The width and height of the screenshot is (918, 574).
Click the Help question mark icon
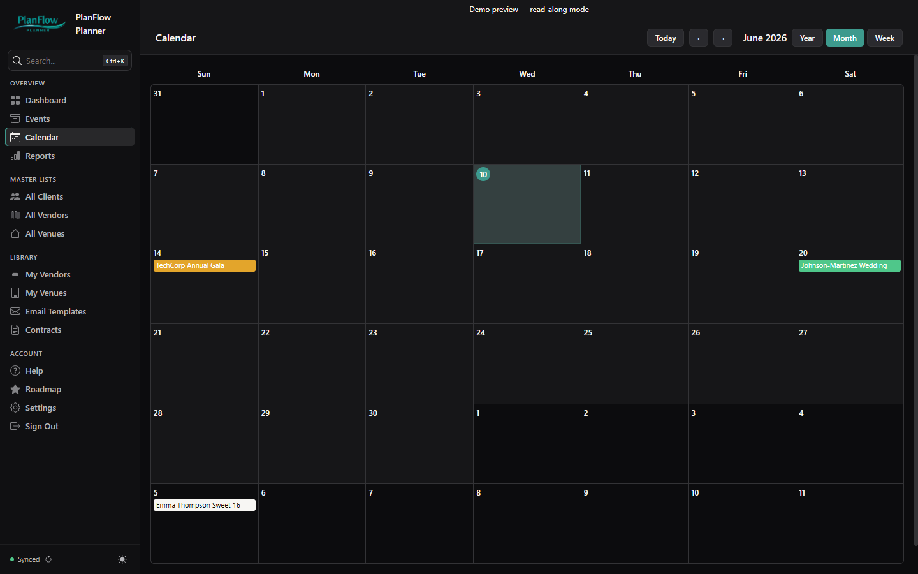(15, 371)
